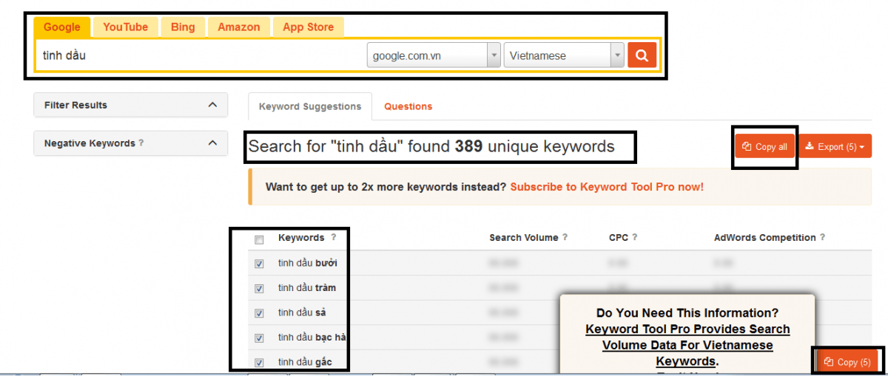This screenshot has width=888, height=376.
Task: Click the CPC question mark icon
Action: [635, 238]
